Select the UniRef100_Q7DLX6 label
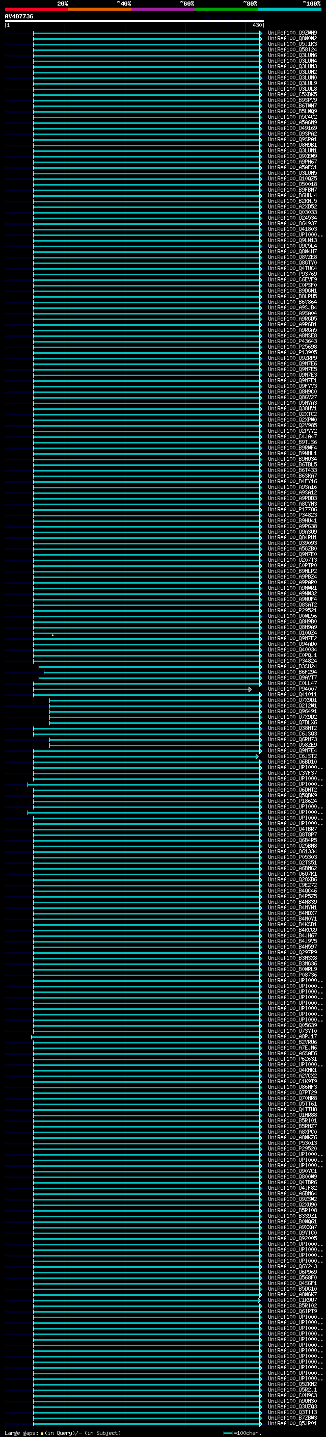Viewport: 326px width, 1437px height. (x=292, y=723)
